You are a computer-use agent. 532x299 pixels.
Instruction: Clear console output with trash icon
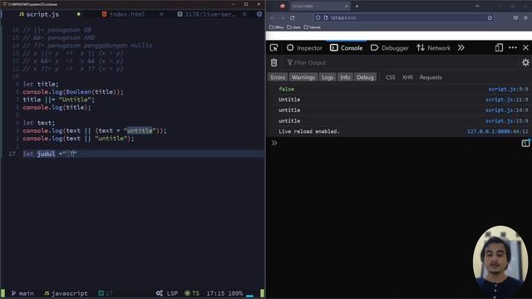(273, 62)
